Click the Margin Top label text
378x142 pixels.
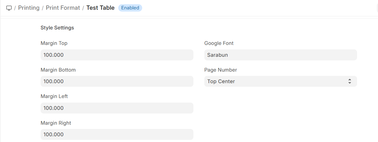54,43
